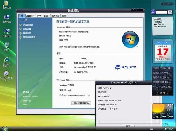Open the 我的文档 desktop icon
Viewport: 176px width, 131px height.
click(7, 5)
